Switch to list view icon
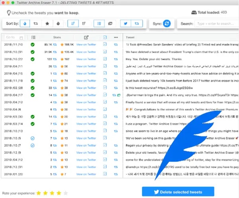The height and width of the screenshot is (198, 239). click(99, 23)
